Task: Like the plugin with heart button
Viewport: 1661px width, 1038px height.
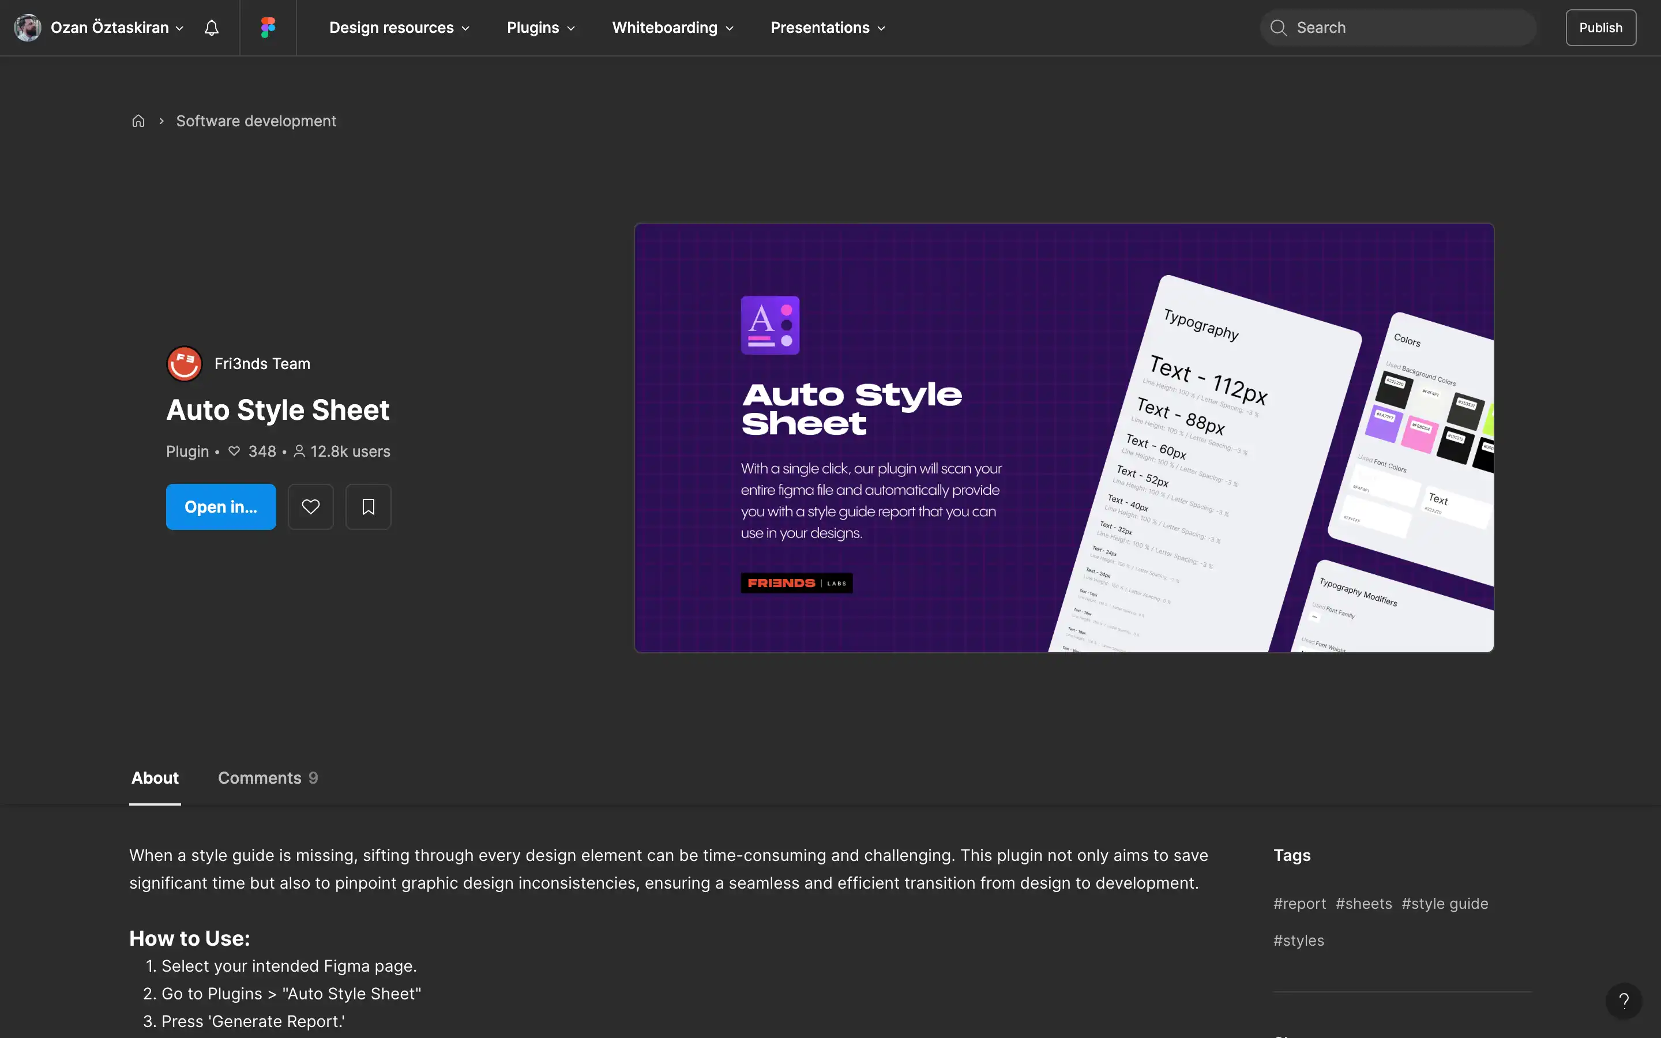Action: coord(310,507)
